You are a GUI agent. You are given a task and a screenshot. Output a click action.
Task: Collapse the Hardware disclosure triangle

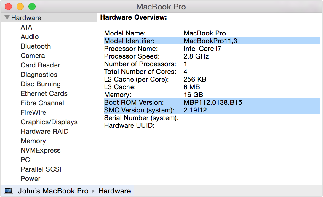[x=7, y=17]
